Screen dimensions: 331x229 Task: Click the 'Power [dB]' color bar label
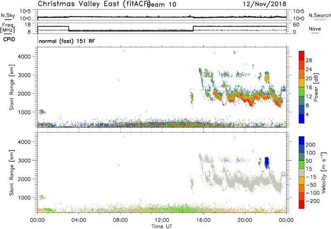click(x=316, y=87)
